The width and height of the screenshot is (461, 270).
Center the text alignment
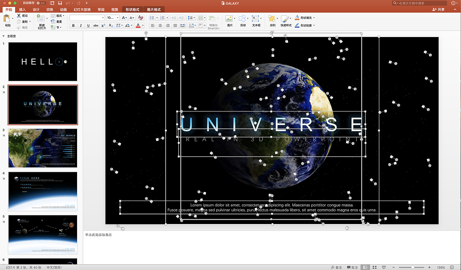click(x=160, y=26)
